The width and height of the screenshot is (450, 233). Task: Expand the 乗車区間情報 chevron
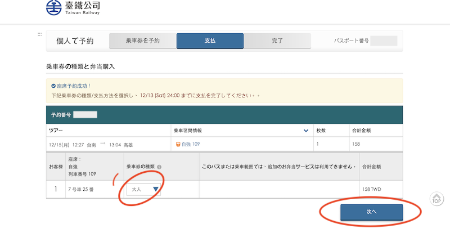click(x=306, y=131)
